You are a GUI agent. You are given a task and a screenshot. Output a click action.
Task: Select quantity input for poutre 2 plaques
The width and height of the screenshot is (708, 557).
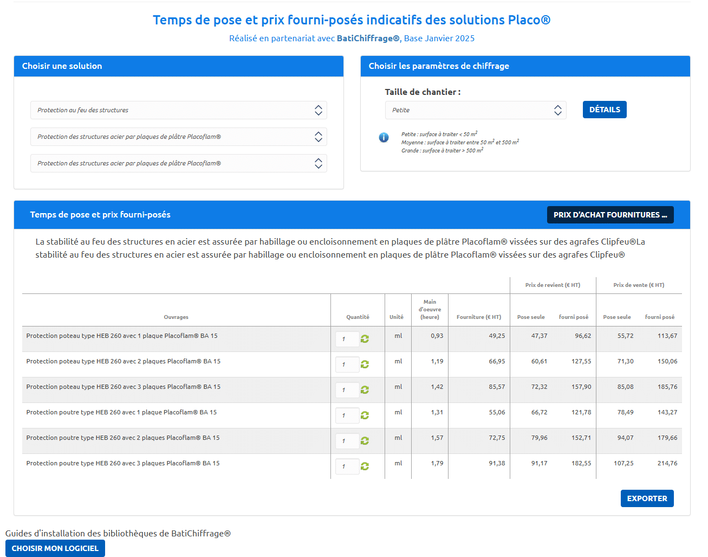tap(347, 441)
